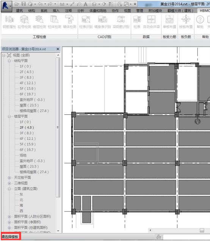The height and width of the screenshot is (241, 210).
Task: Collapse the 楼层平面 tree node
Action: tap(9, 117)
